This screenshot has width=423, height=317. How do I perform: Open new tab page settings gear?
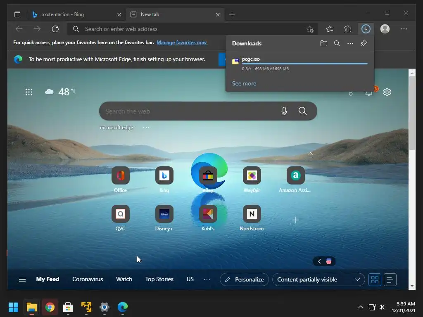[x=387, y=92]
